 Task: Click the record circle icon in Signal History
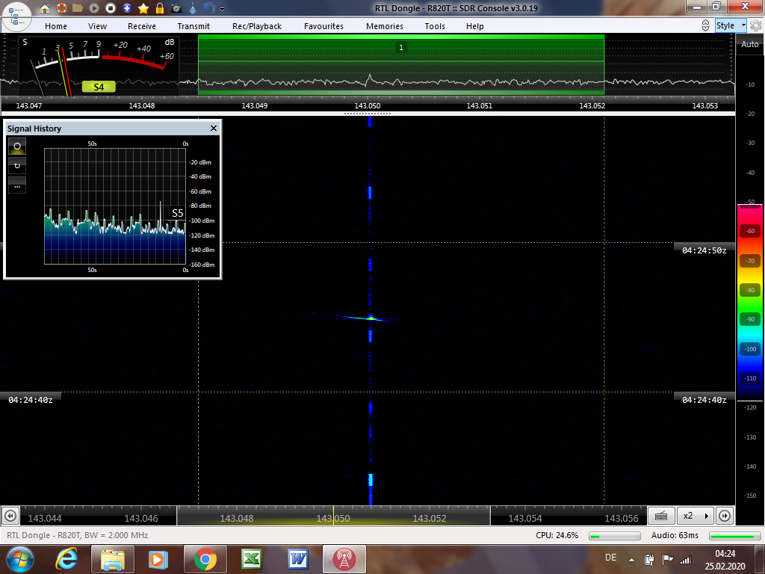(x=17, y=146)
